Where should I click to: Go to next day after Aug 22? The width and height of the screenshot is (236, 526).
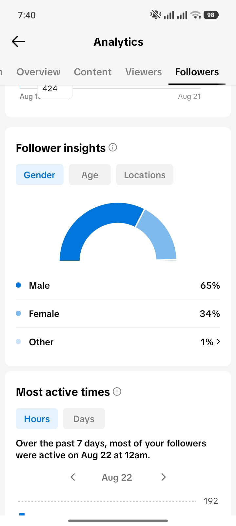pyautogui.click(x=164, y=477)
